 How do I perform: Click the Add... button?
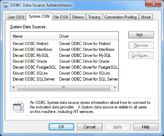[x=141, y=35]
